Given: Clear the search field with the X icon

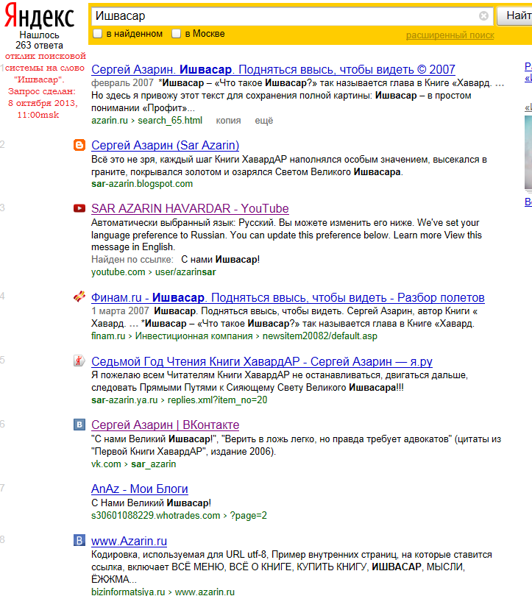Looking at the screenshot, I should point(483,16).
